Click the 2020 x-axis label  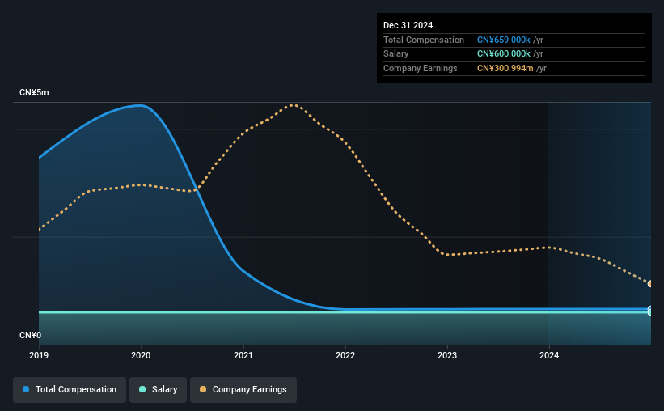(x=141, y=355)
